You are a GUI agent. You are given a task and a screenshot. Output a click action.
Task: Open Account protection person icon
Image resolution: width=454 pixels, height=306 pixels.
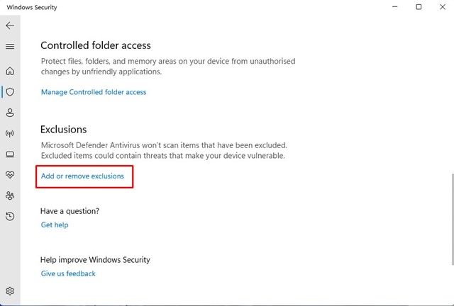(10, 113)
